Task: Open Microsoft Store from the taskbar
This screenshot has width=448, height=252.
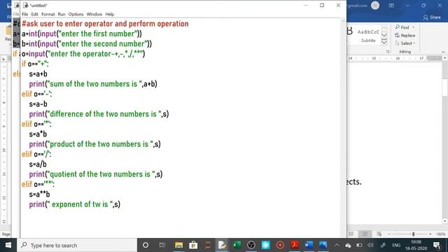Action: pos(193,245)
